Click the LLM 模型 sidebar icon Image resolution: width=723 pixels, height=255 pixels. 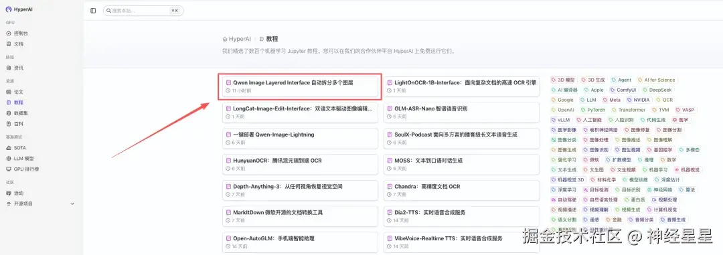(9, 159)
